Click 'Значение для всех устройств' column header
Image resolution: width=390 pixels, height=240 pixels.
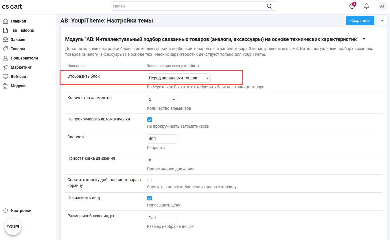point(173,66)
